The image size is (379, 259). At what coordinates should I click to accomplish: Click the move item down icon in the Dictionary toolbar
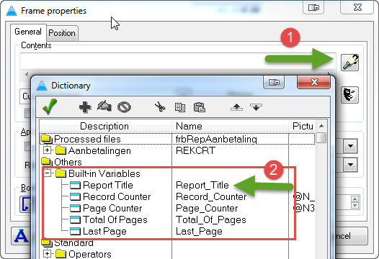[256, 107]
